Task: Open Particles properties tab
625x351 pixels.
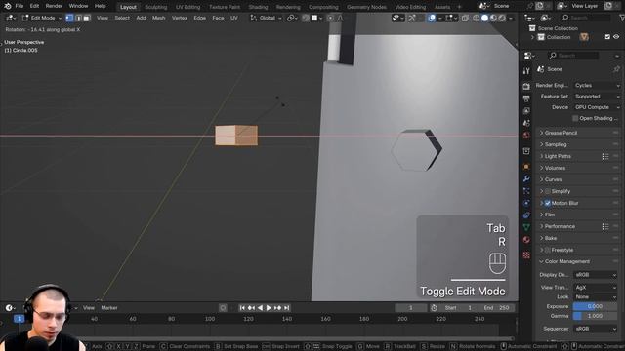Action: 526,191
